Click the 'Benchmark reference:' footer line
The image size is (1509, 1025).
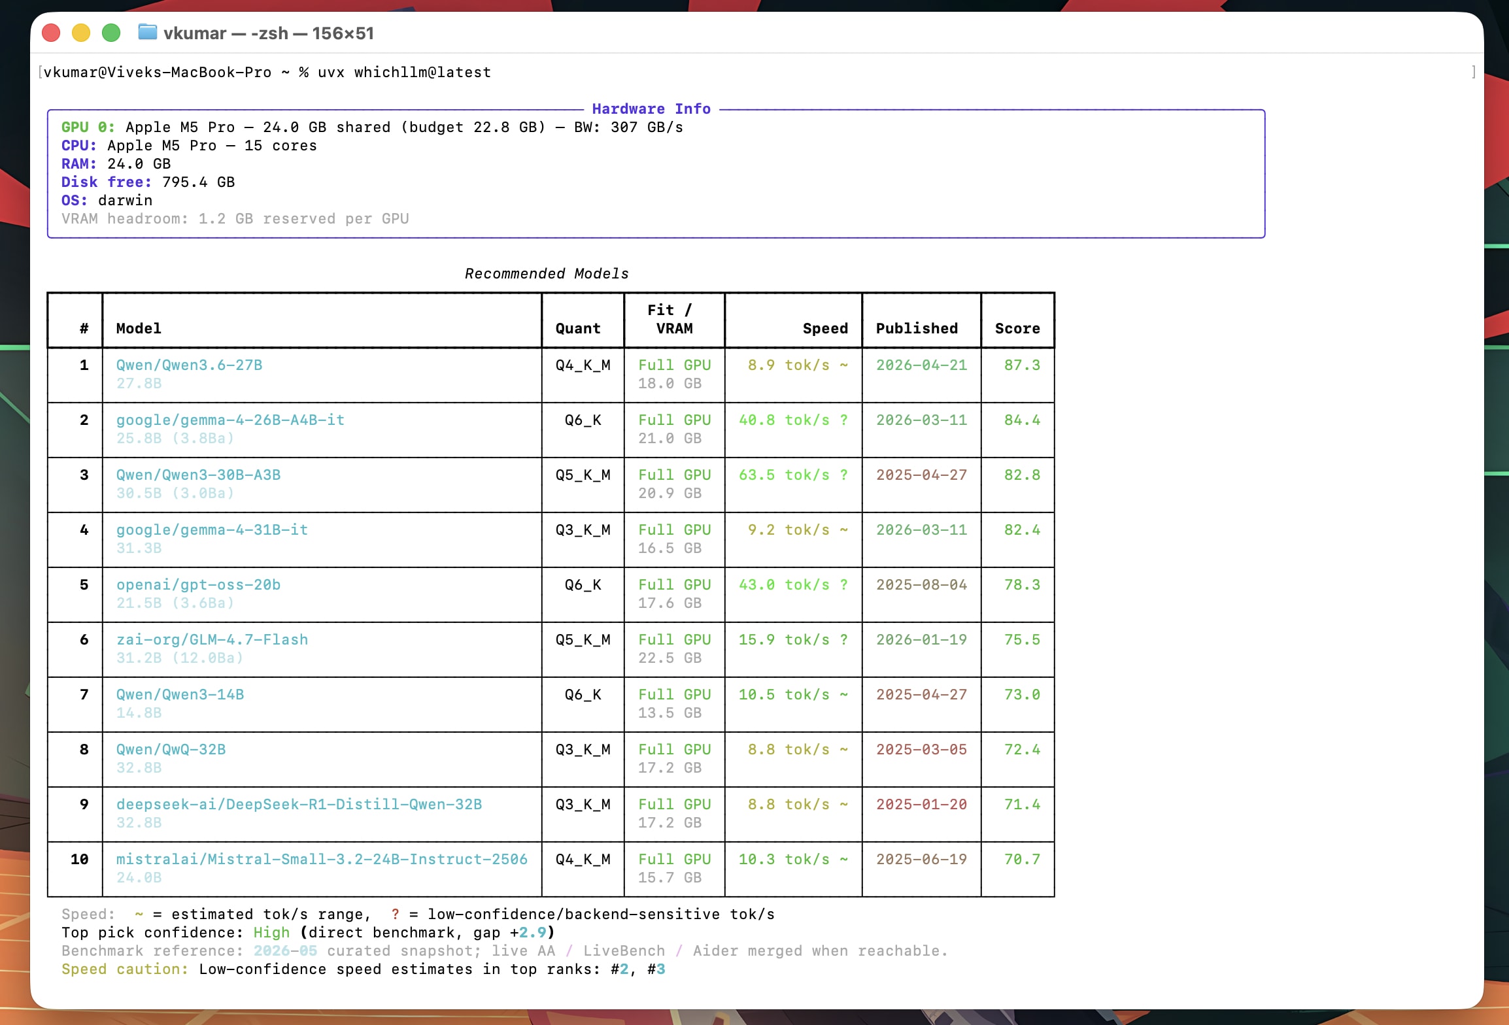pyautogui.click(x=505, y=951)
